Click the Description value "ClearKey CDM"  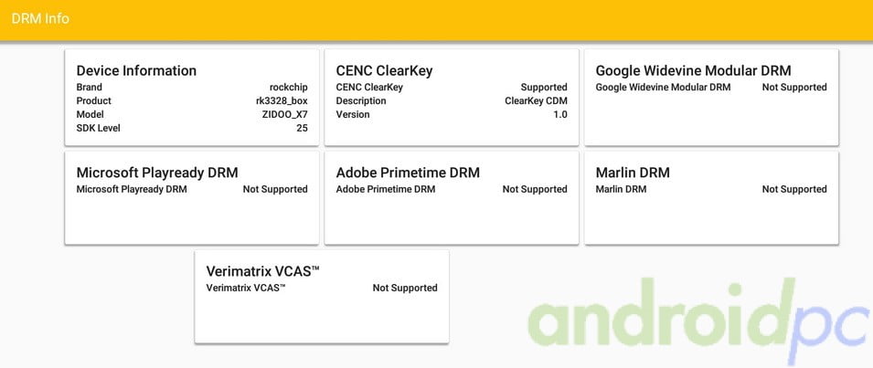pos(536,101)
